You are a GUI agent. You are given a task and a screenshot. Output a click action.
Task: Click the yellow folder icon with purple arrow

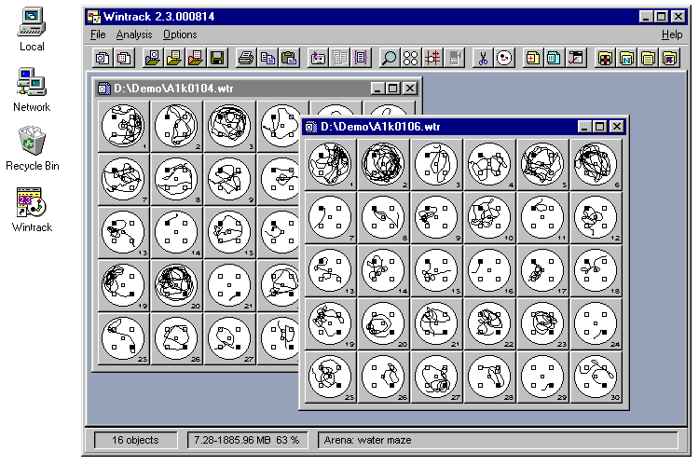(x=669, y=58)
